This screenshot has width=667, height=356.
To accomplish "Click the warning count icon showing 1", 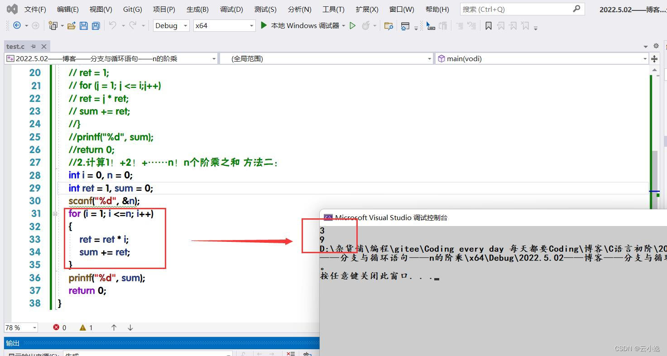I will (83, 327).
